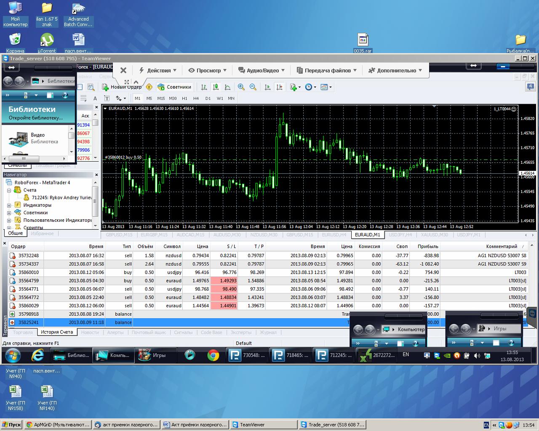Click Chrome icon in remote taskbar
The image size is (539, 431).
pos(213,355)
